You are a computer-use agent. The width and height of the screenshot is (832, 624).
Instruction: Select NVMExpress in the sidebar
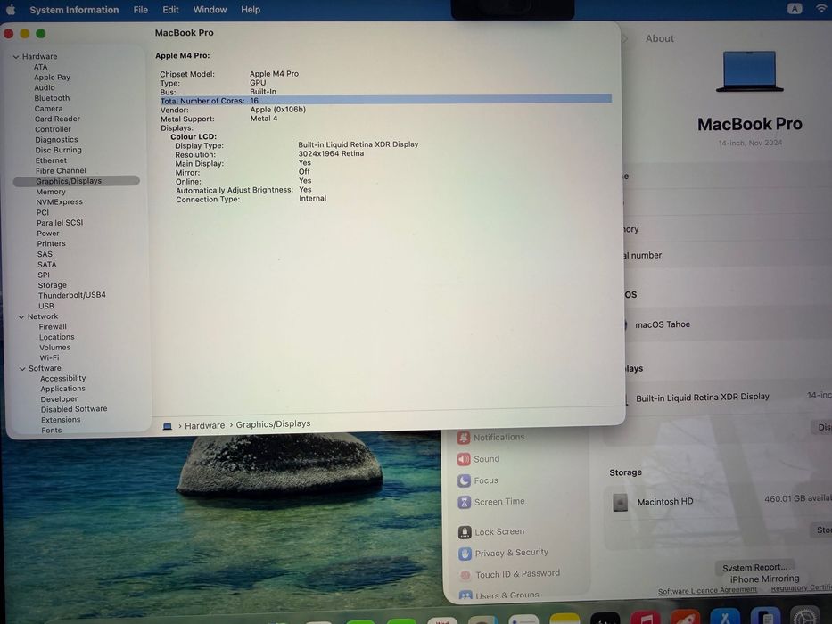pyautogui.click(x=60, y=202)
